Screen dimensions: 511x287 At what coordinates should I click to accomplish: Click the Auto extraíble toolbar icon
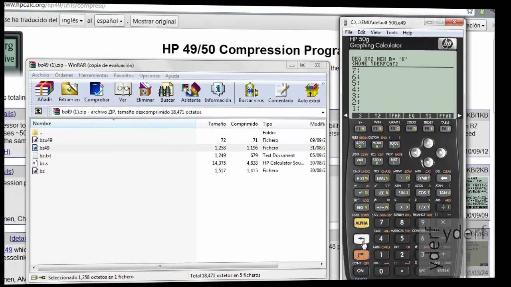tap(309, 92)
